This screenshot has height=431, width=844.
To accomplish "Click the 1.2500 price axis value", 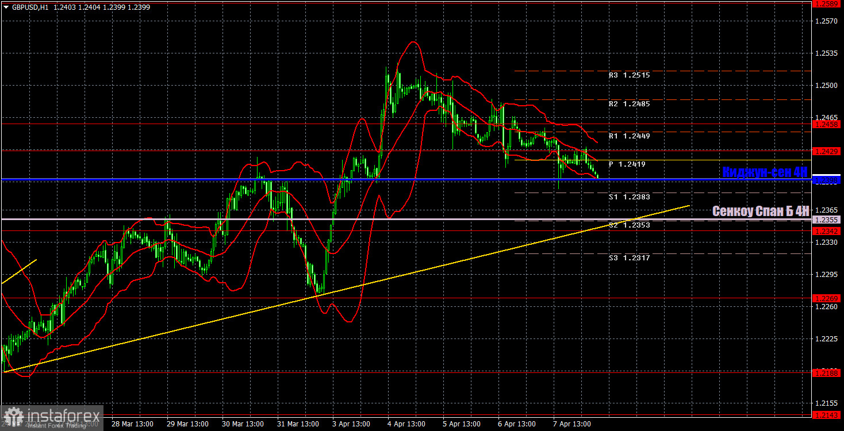I will 827,86.
